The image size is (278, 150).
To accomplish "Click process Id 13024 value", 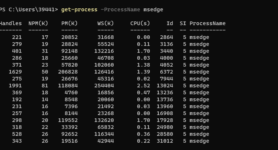I will point(165,86).
